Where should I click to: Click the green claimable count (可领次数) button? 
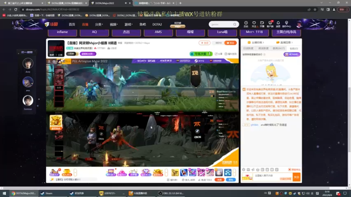click(x=201, y=54)
